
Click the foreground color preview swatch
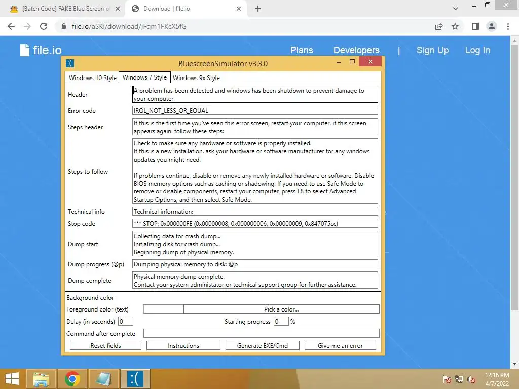(x=163, y=309)
